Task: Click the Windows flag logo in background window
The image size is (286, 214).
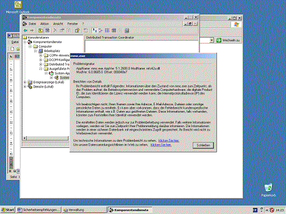Action: [236, 25]
